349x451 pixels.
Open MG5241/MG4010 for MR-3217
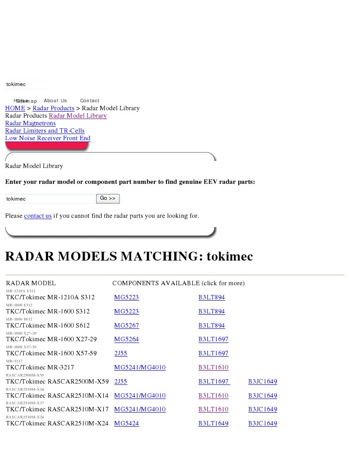point(140,368)
